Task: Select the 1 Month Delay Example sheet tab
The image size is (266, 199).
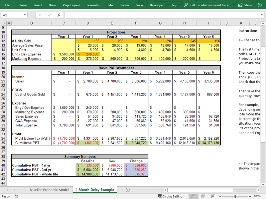Action: pyautogui.click(x=95, y=190)
